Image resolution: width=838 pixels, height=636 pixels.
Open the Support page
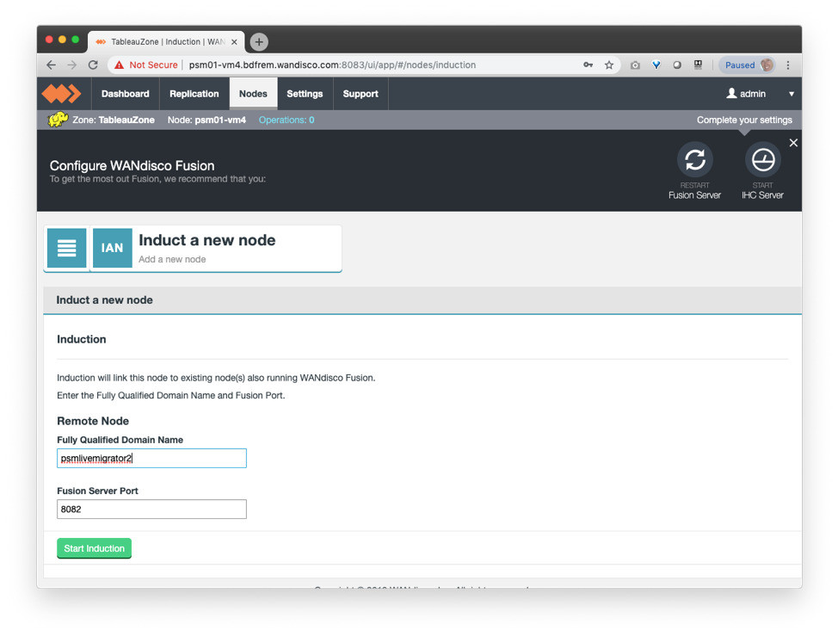[360, 94]
